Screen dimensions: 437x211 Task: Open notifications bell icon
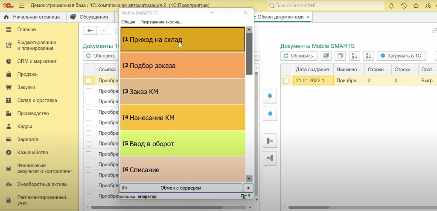(x=391, y=6)
